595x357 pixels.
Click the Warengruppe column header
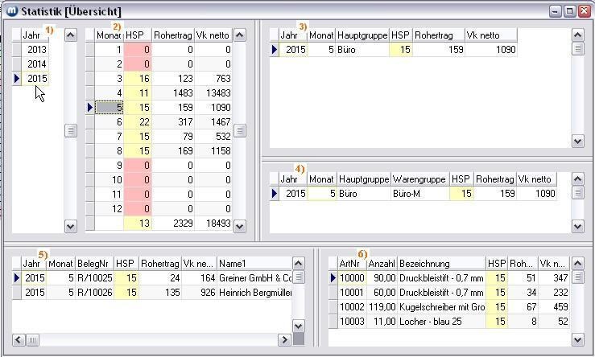[419, 178]
